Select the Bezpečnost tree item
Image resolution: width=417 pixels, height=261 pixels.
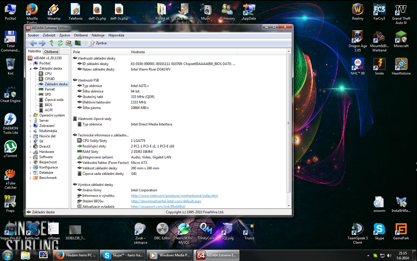point(45,162)
